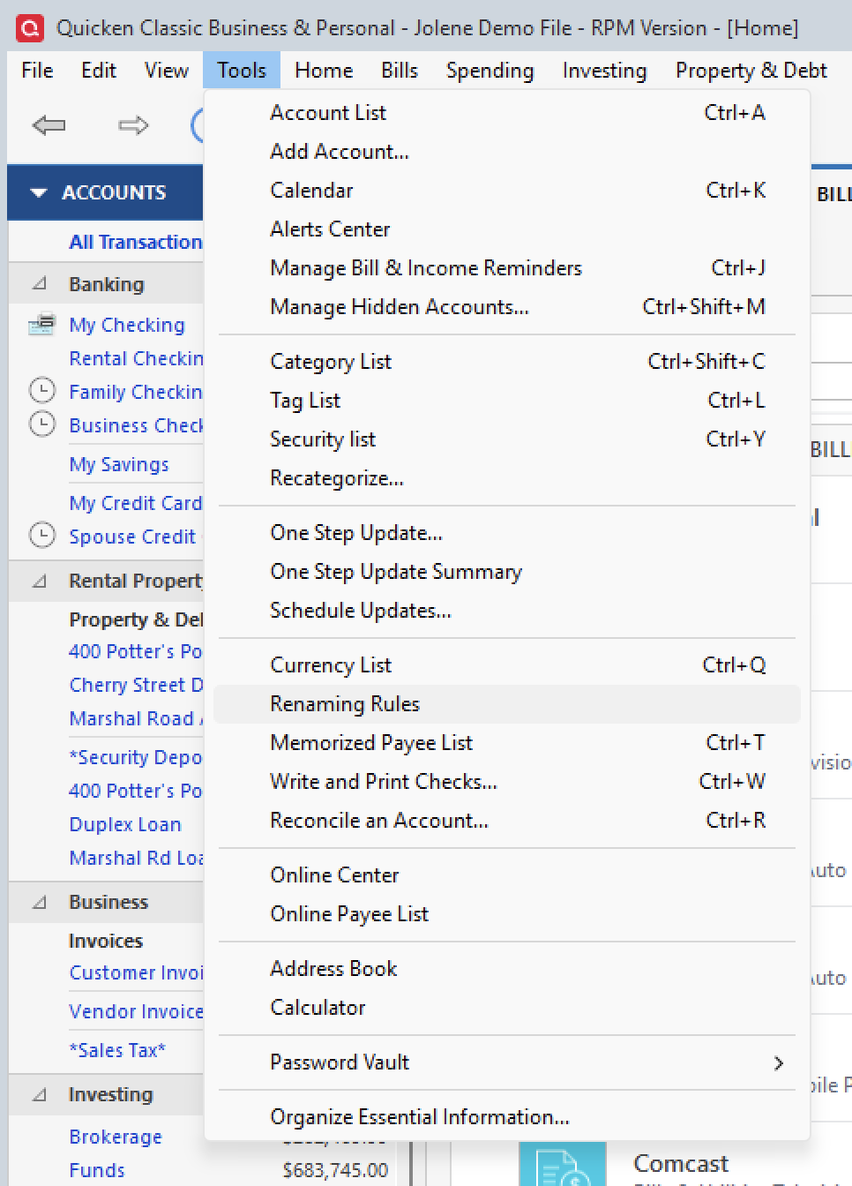Run One Step Update...
The image size is (852, 1186).
point(507,533)
